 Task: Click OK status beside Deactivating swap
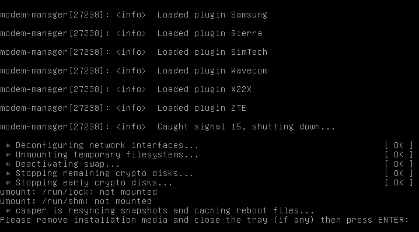[x=399, y=164]
